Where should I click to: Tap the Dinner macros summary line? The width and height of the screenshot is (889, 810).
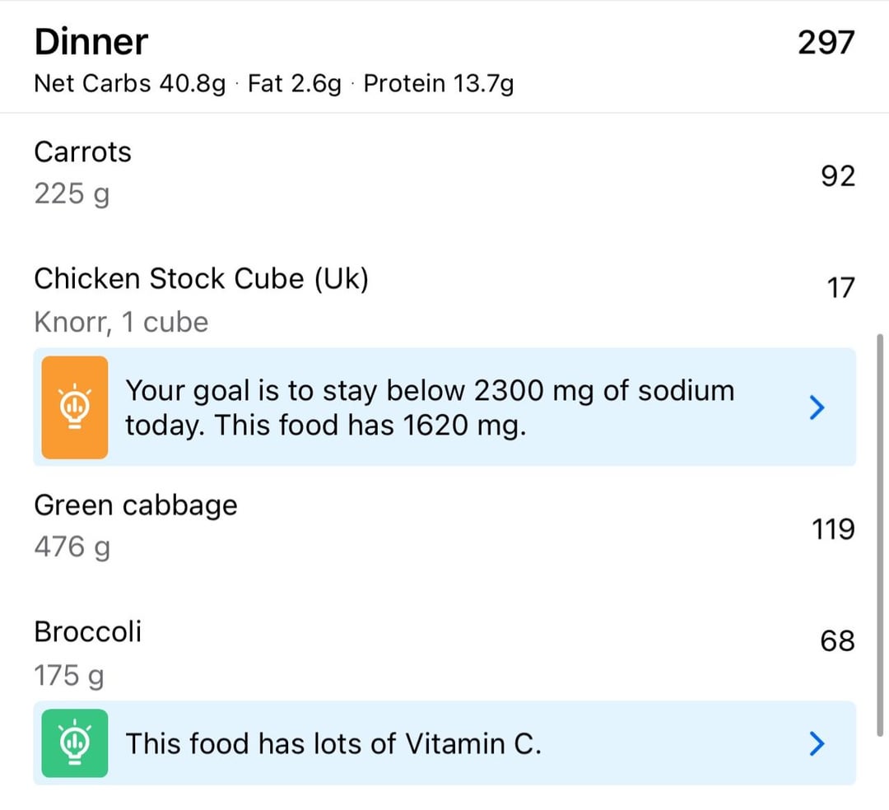274,84
